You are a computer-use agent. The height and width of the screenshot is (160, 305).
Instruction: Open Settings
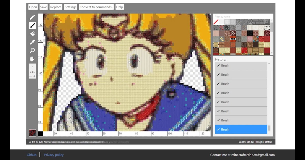pyautogui.click(x=71, y=7)
